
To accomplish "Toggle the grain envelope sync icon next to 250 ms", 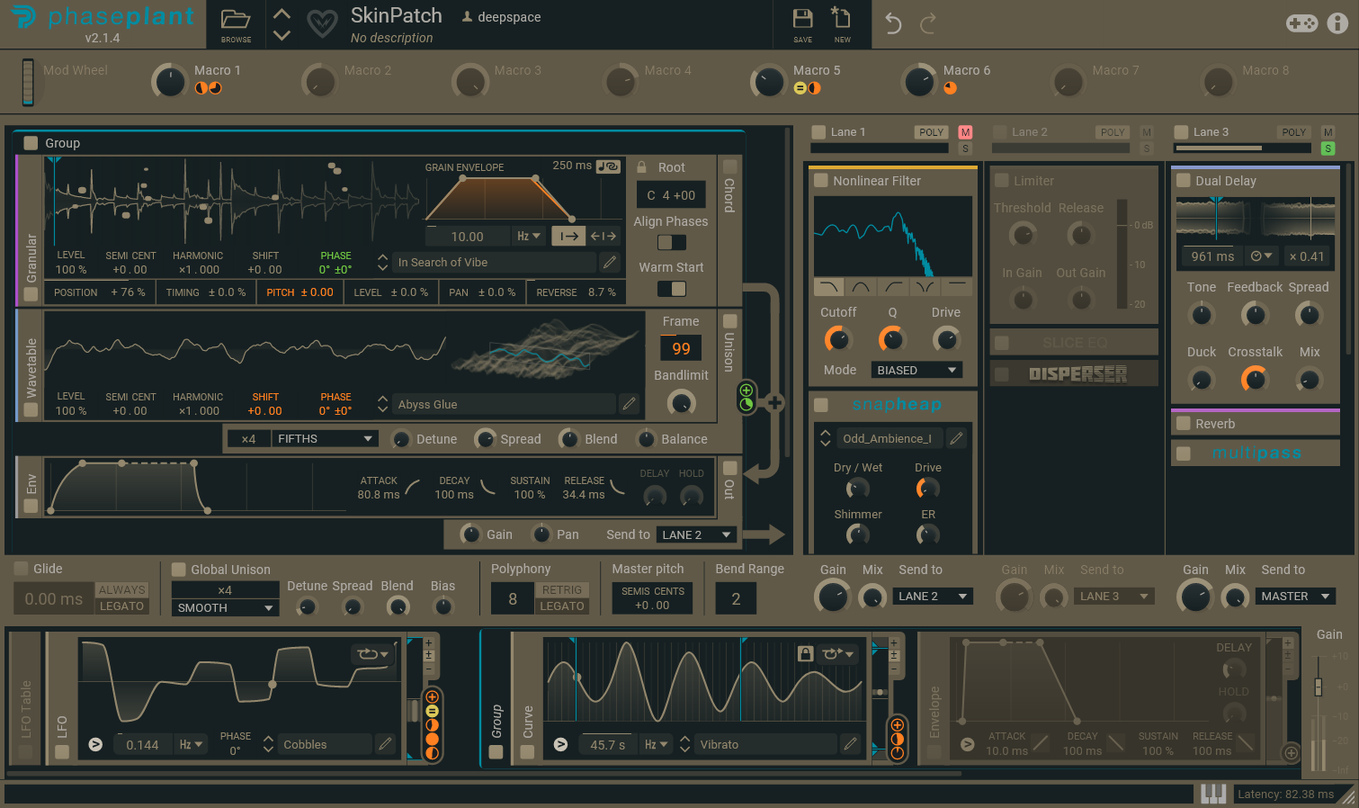I will click(x=609, y=166).
